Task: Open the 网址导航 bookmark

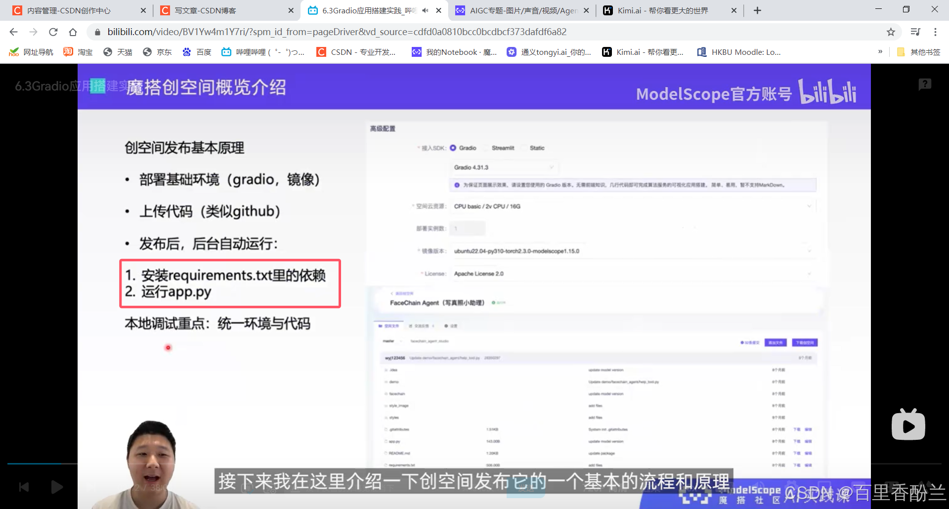Action: (31, 52)
